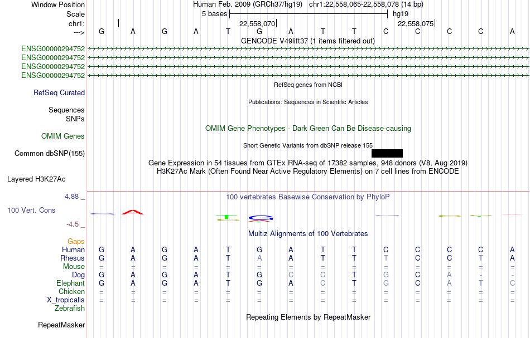
Task: Select the Rhesus species row label
Action: [73, 258]
